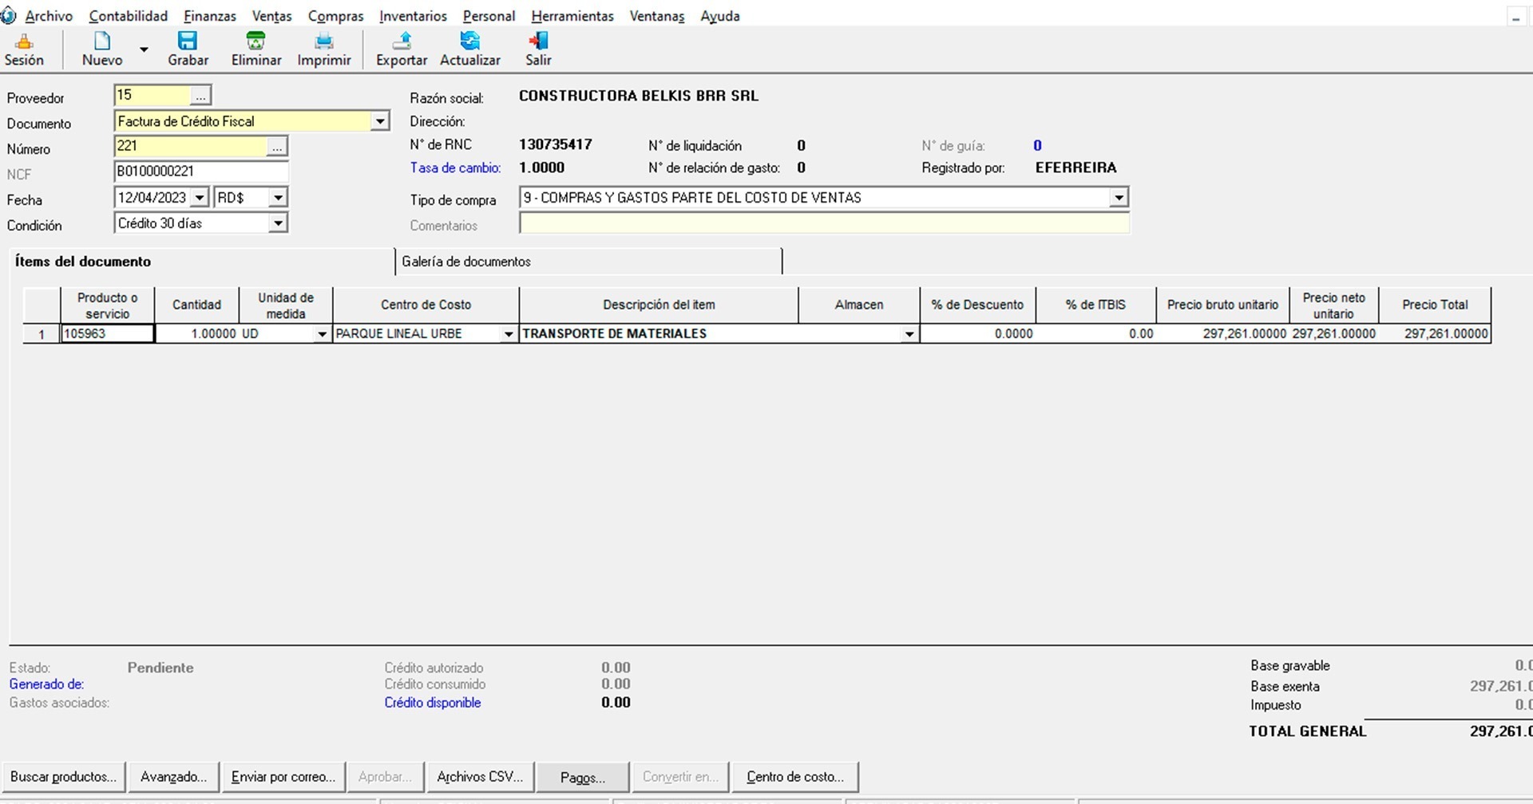Save the invoice with Grabar icon
The width and height of the screenshot is (1533, 804).
[x=188, y=49]
